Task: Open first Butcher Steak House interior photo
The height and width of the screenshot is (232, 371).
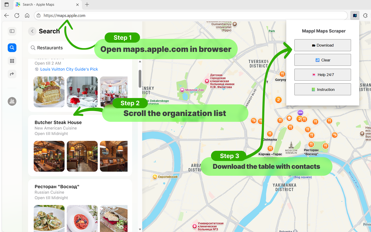Action: point(49,156)
